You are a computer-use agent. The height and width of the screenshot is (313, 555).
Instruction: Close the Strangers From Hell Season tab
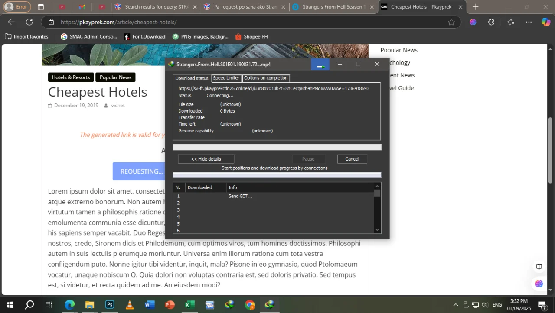click(x=372, y=7)
